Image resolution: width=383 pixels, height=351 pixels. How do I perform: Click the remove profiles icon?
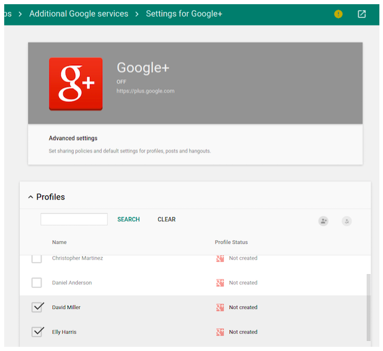pyautogui.click(x=347, y=221)
